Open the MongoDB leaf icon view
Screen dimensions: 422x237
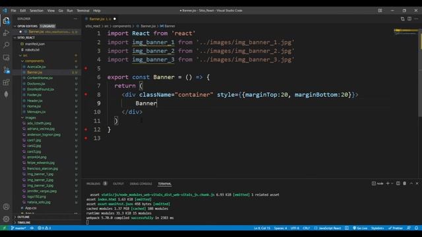[6, 94]
